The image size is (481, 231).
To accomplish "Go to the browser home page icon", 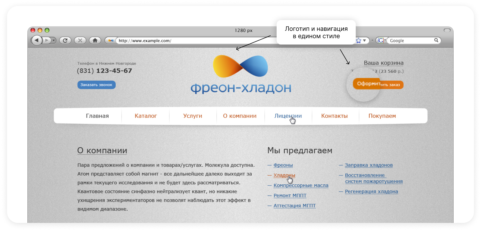I will [95, 40].
